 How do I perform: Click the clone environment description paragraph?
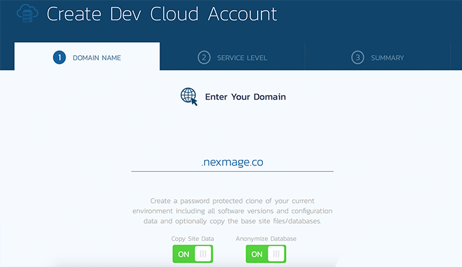pos(232,210)
